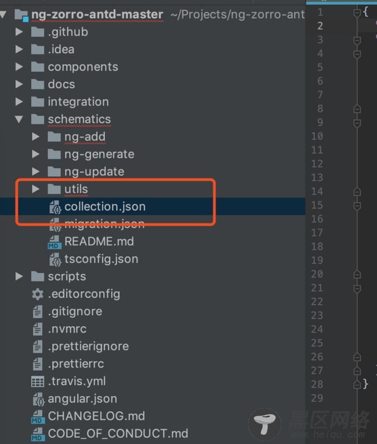Click line number 29 in the gutter
The height and width of the screenshot is (444, 377).
317,398
